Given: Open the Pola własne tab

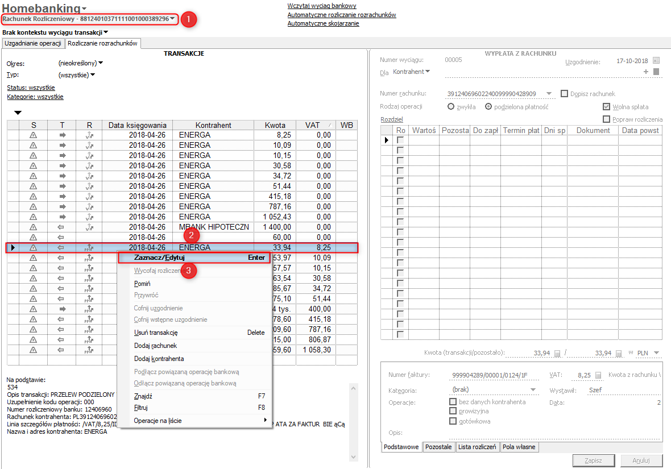Looking at the screenshot, I should coord(519,447).
